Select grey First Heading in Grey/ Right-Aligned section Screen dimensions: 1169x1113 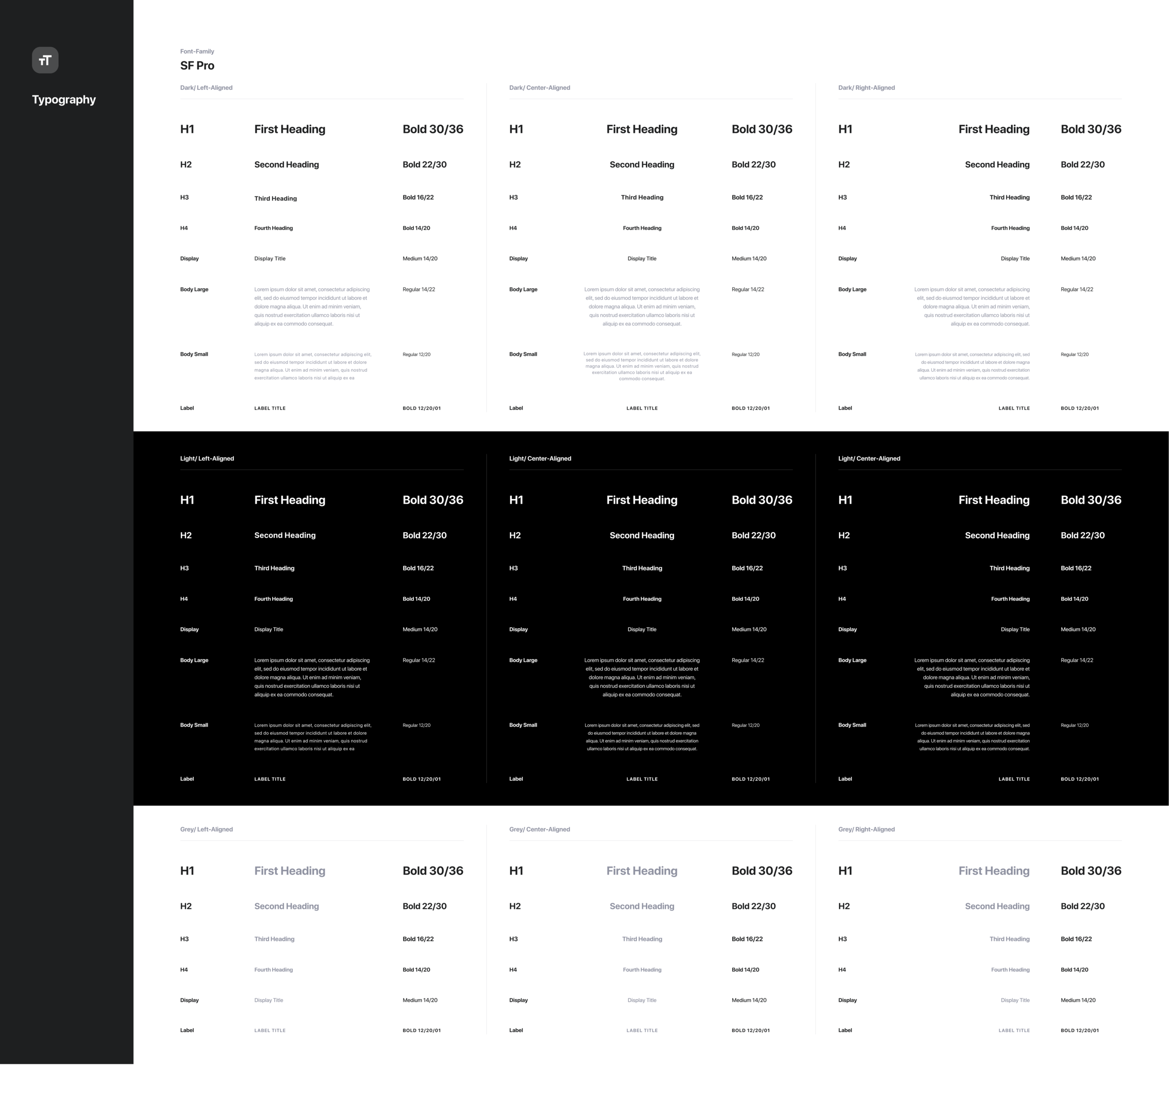994,871
